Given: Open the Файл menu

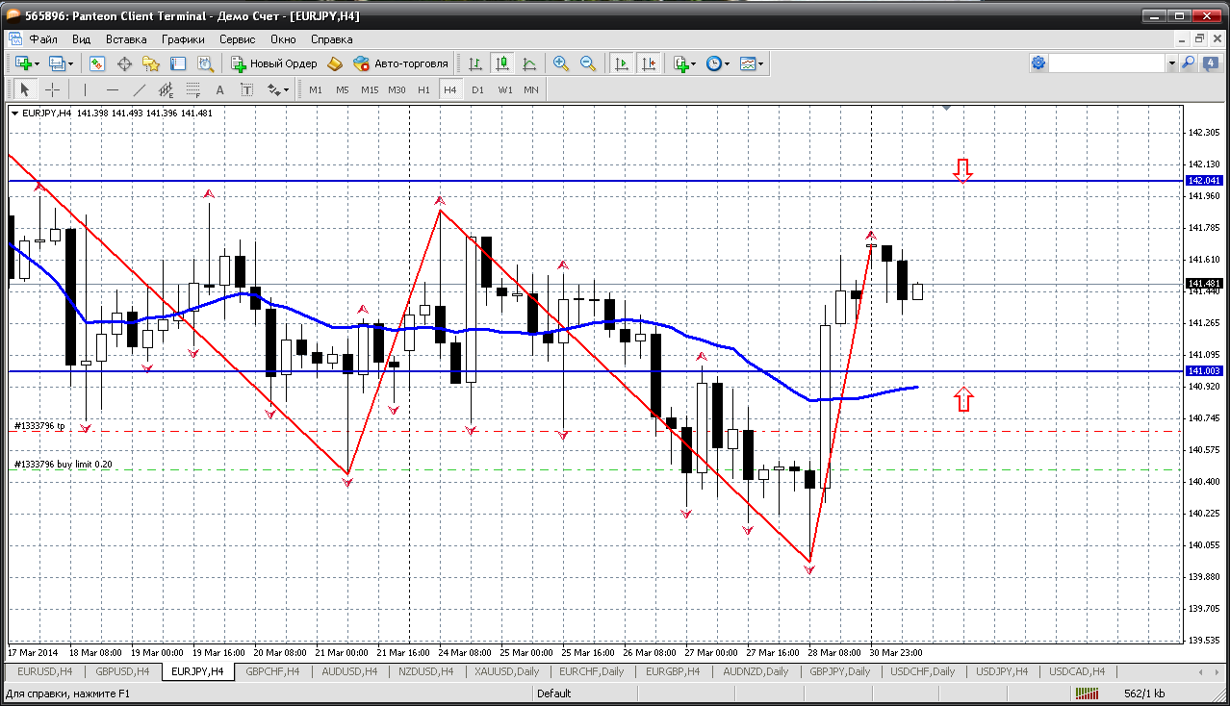Looking at the screenshot, I should 43,39.
